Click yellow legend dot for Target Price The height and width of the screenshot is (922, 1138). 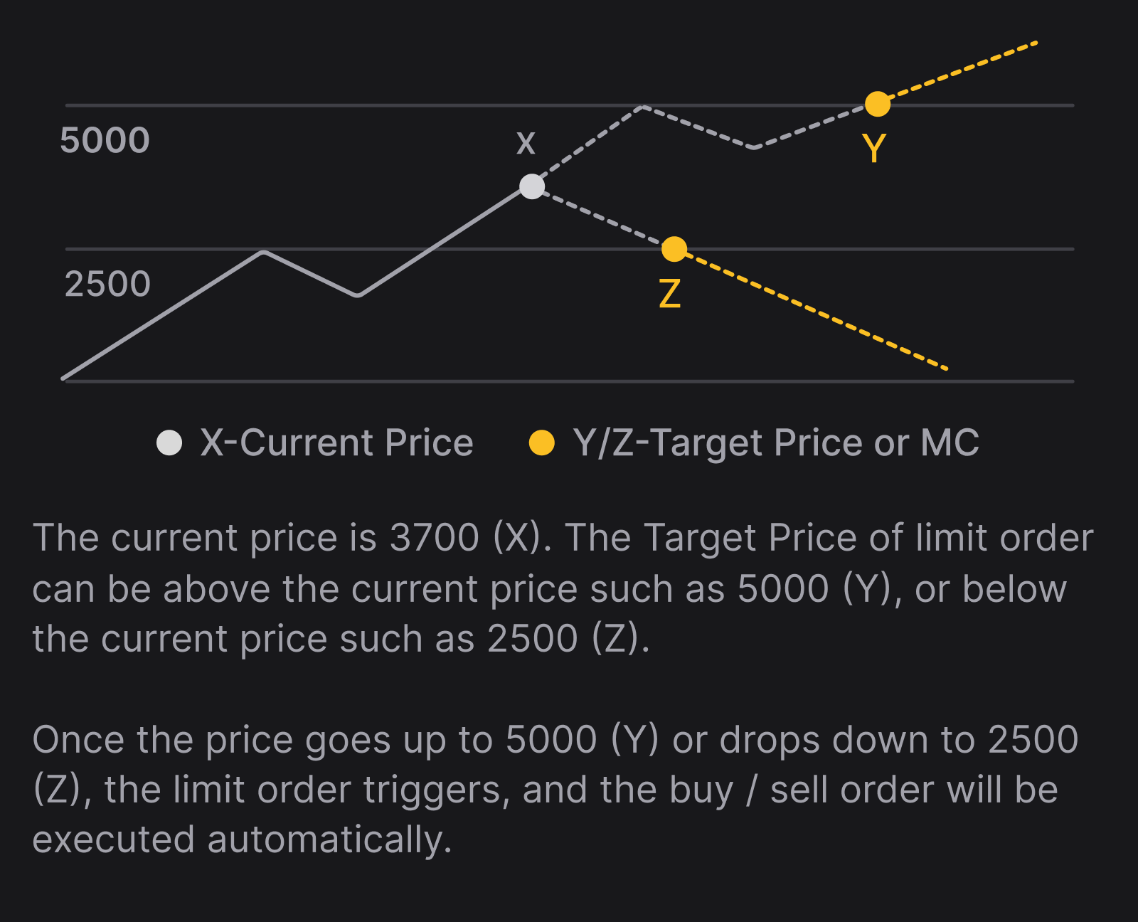(542, 443)
